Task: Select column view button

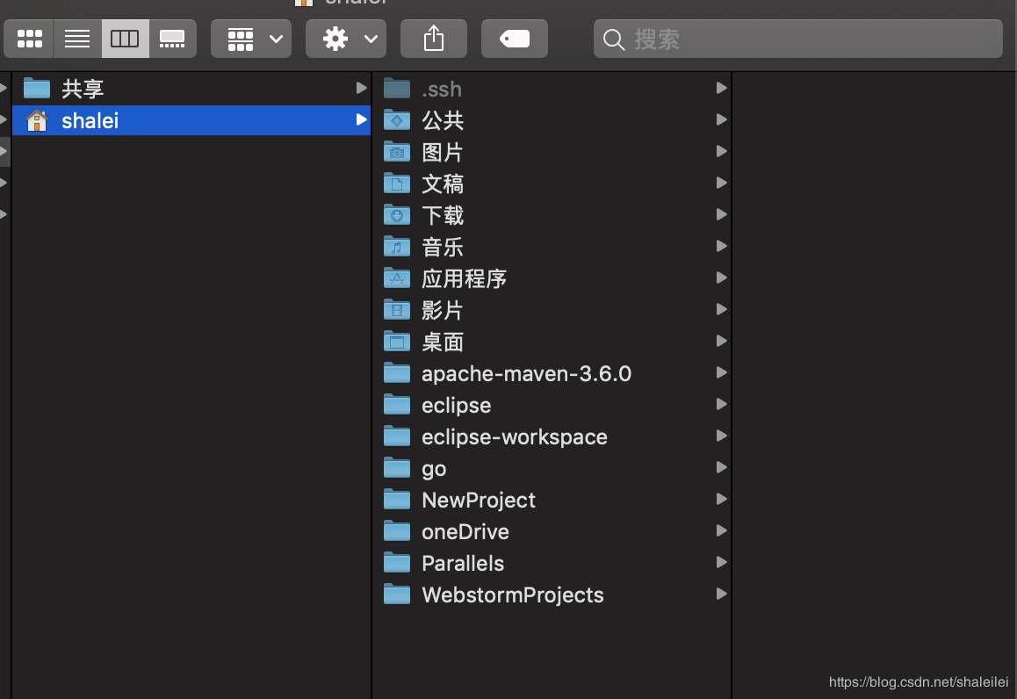Action: coord(126,39)
